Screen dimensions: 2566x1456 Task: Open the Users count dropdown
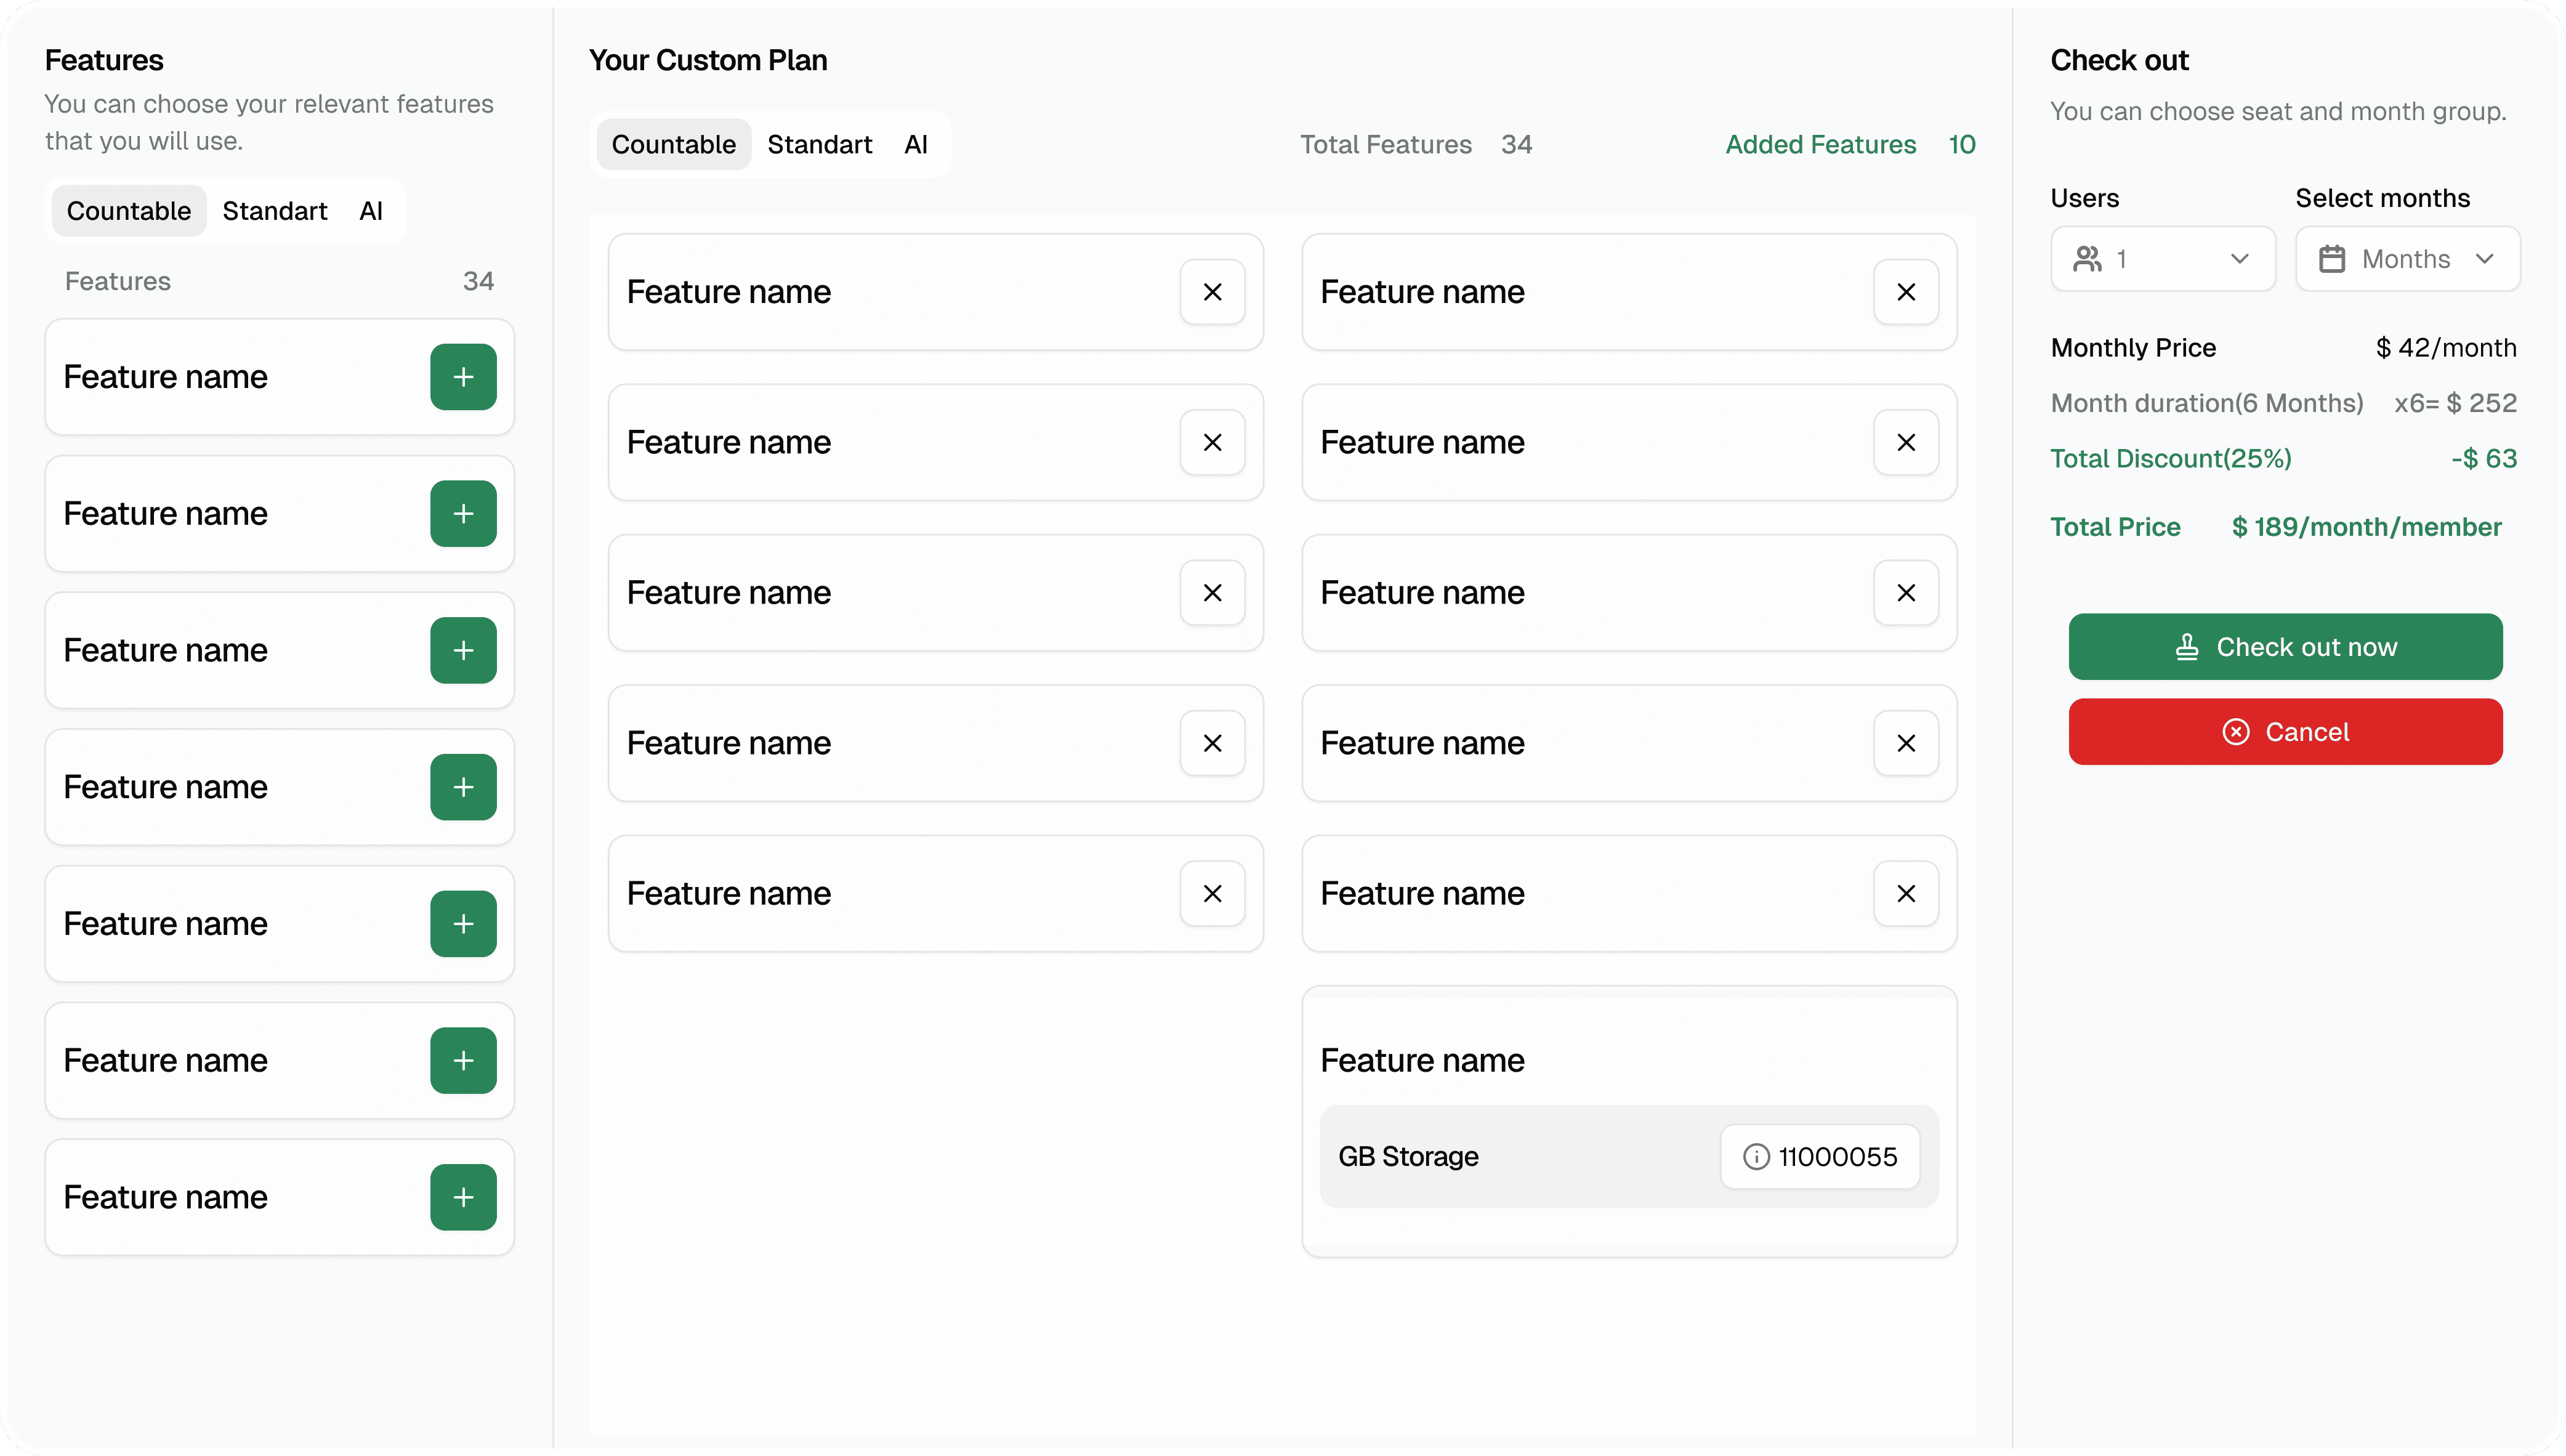tap(2238, 259)
